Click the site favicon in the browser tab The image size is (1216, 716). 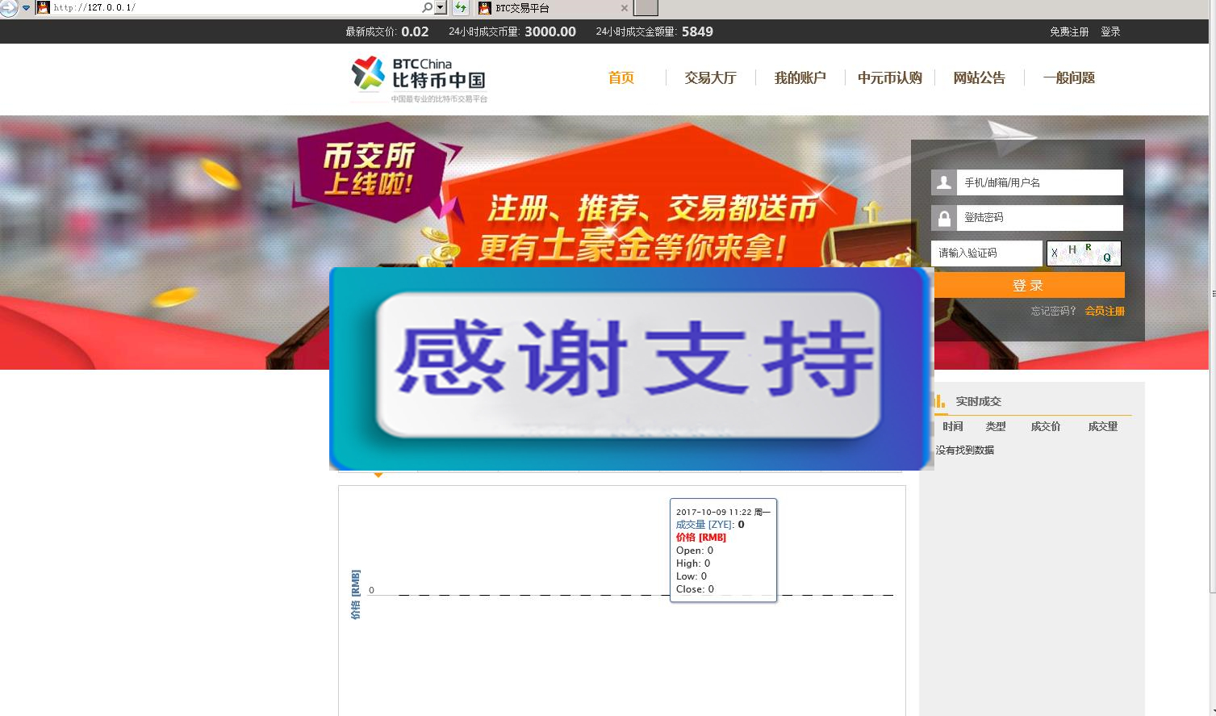coord(485,7)
